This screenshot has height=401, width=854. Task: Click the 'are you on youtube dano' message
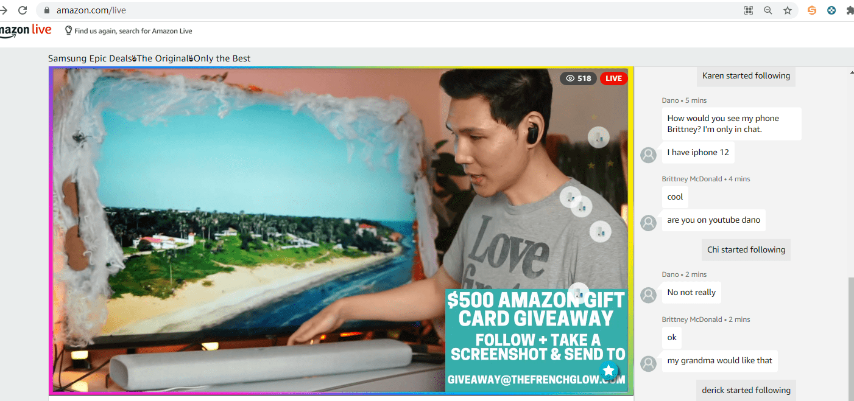[x=714, y=220]
